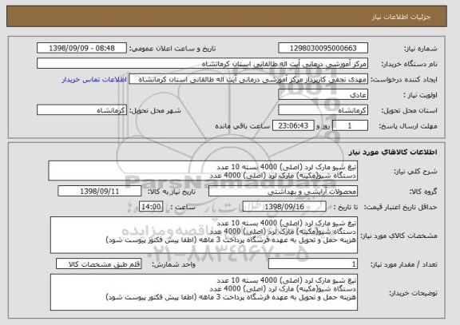Select the quantity field showing 1
460x325 pixels.
pyautogui.click(x=313, y=264)
